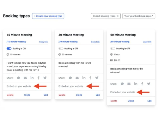Embed 15 Minute Meeting on your website

tap(19, 86)
